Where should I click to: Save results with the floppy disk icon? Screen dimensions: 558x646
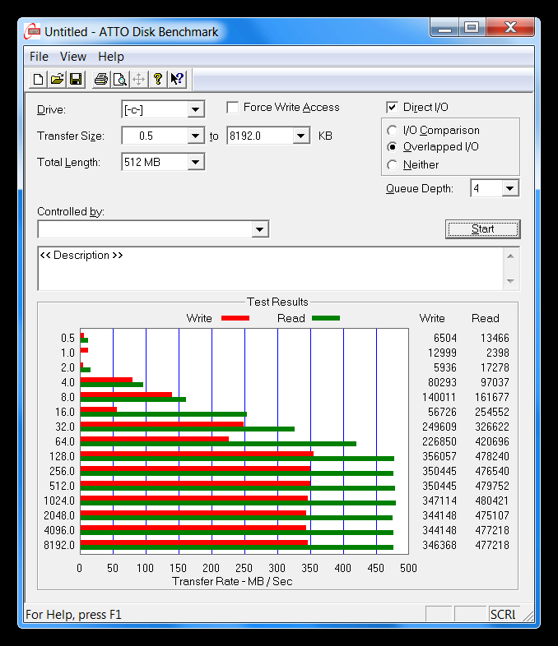pos(76,80)
